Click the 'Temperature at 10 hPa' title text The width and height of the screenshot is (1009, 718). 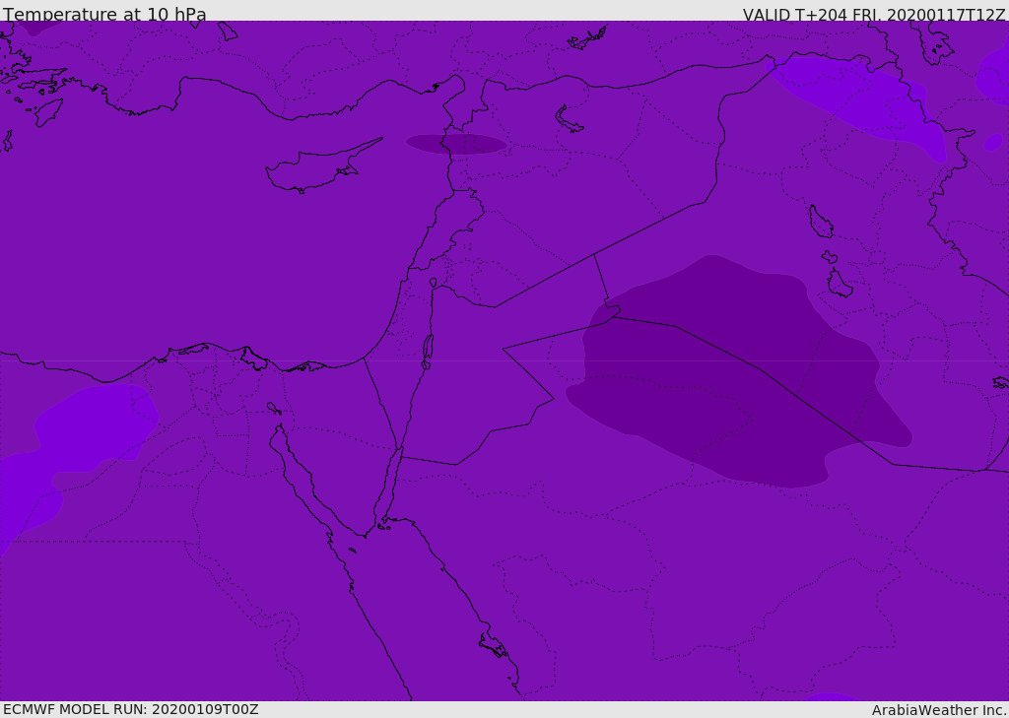(x=104, y=13)
